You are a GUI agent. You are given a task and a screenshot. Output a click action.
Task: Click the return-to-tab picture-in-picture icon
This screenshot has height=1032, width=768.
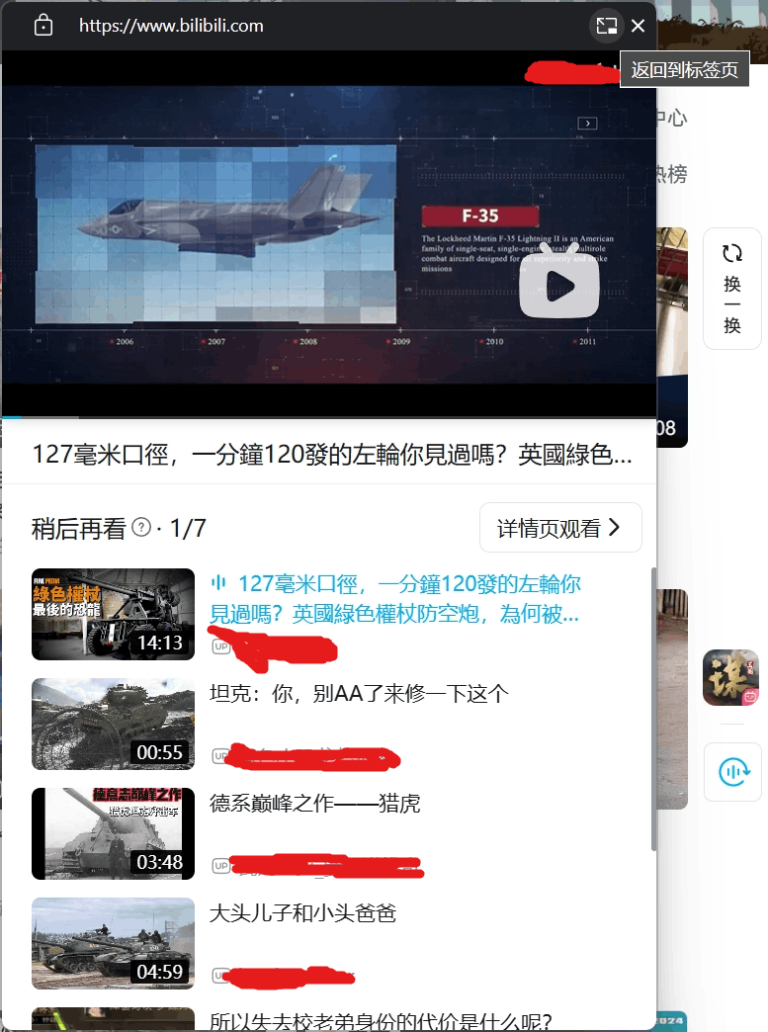click(x=606, y=26)
